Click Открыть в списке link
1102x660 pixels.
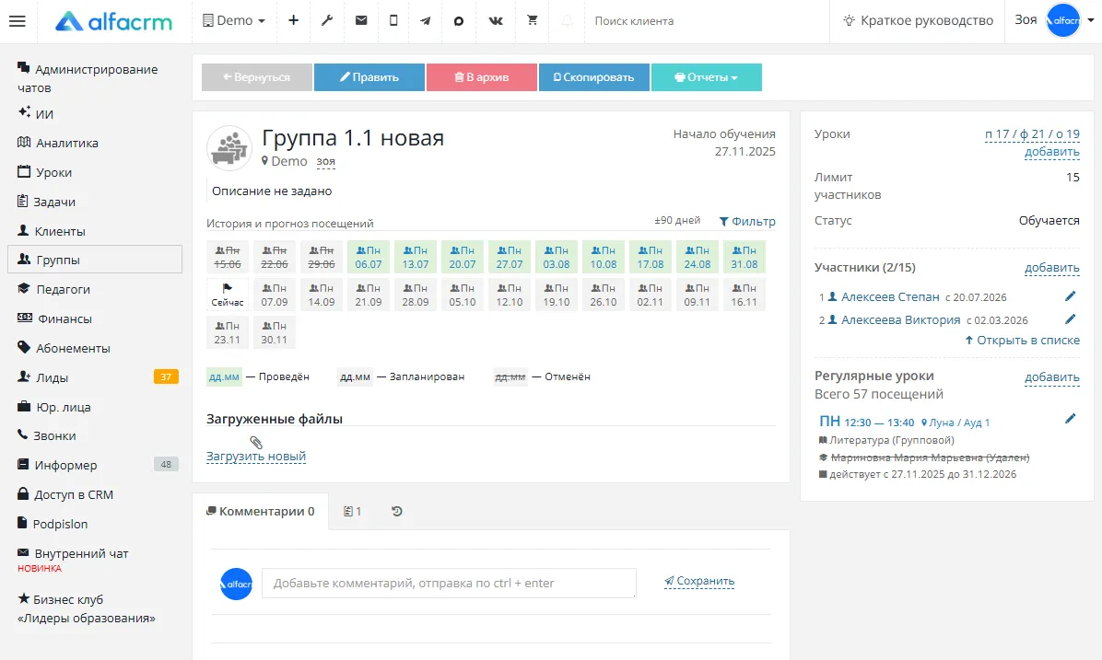point(1023,340)
